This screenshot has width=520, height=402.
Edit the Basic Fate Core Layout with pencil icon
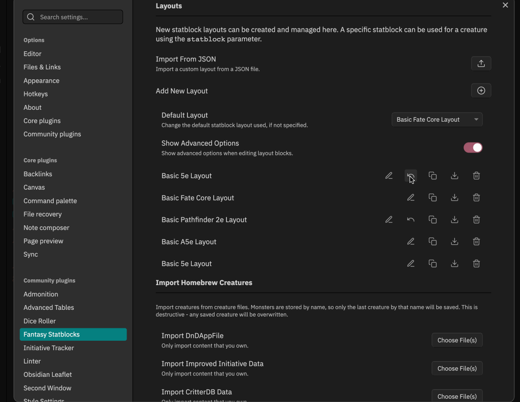click(x=411, y=197)
